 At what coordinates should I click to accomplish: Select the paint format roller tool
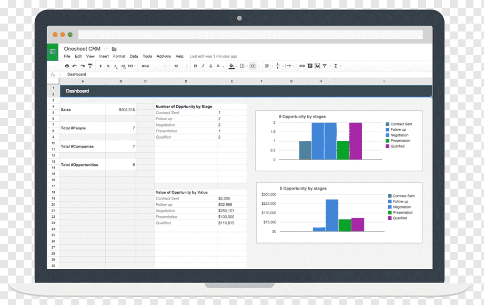click(90, 66)
